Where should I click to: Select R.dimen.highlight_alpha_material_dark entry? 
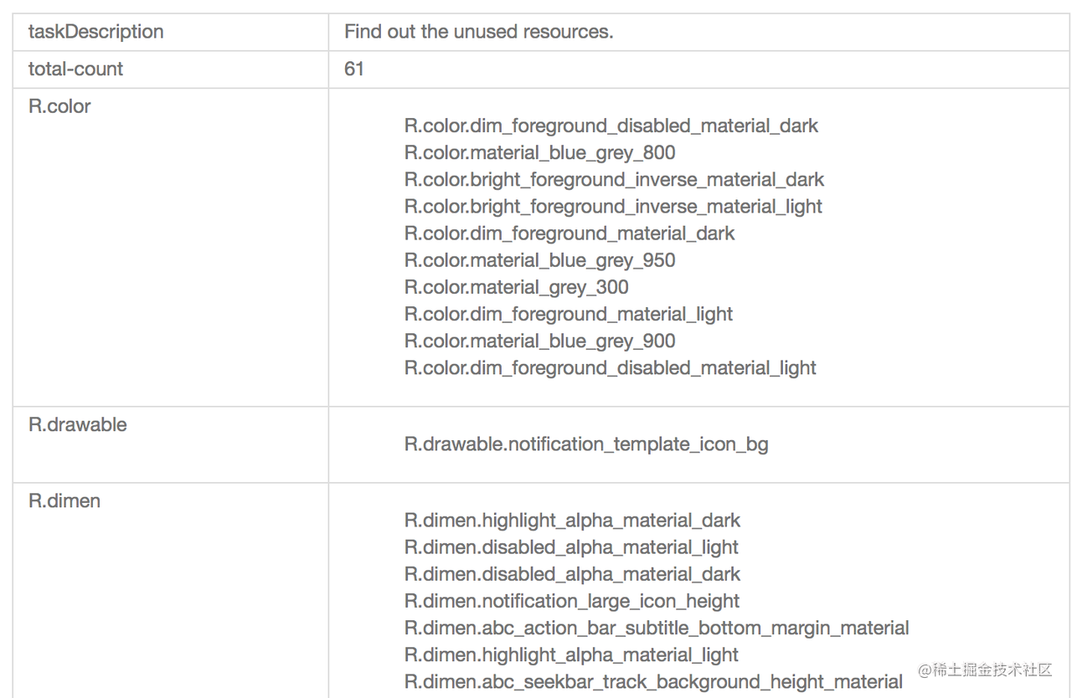click(573, 521)
